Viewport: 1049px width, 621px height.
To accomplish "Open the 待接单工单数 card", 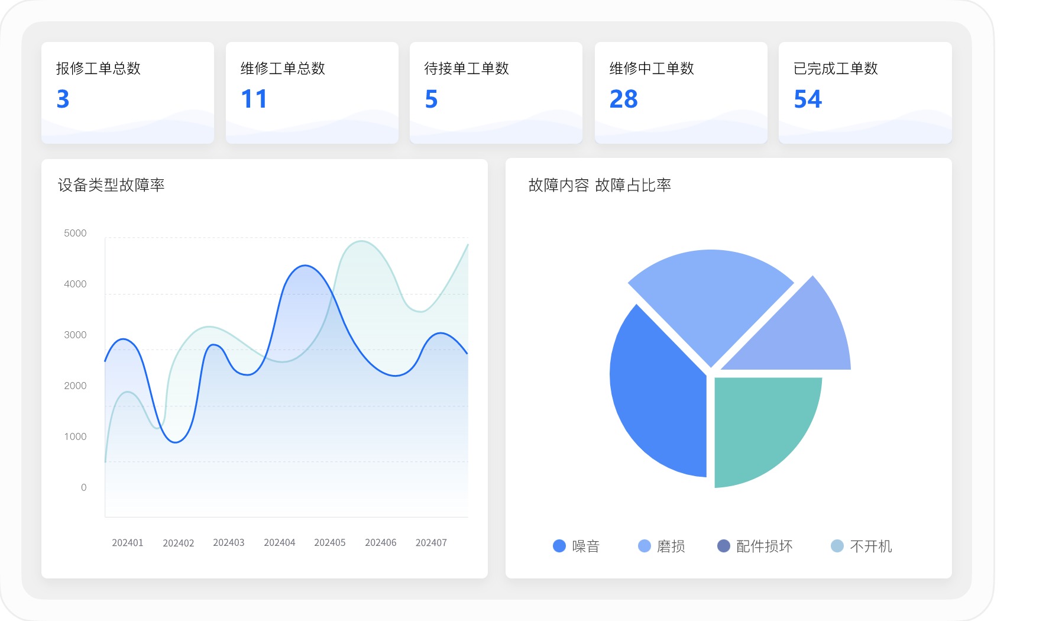I will 496,93.
